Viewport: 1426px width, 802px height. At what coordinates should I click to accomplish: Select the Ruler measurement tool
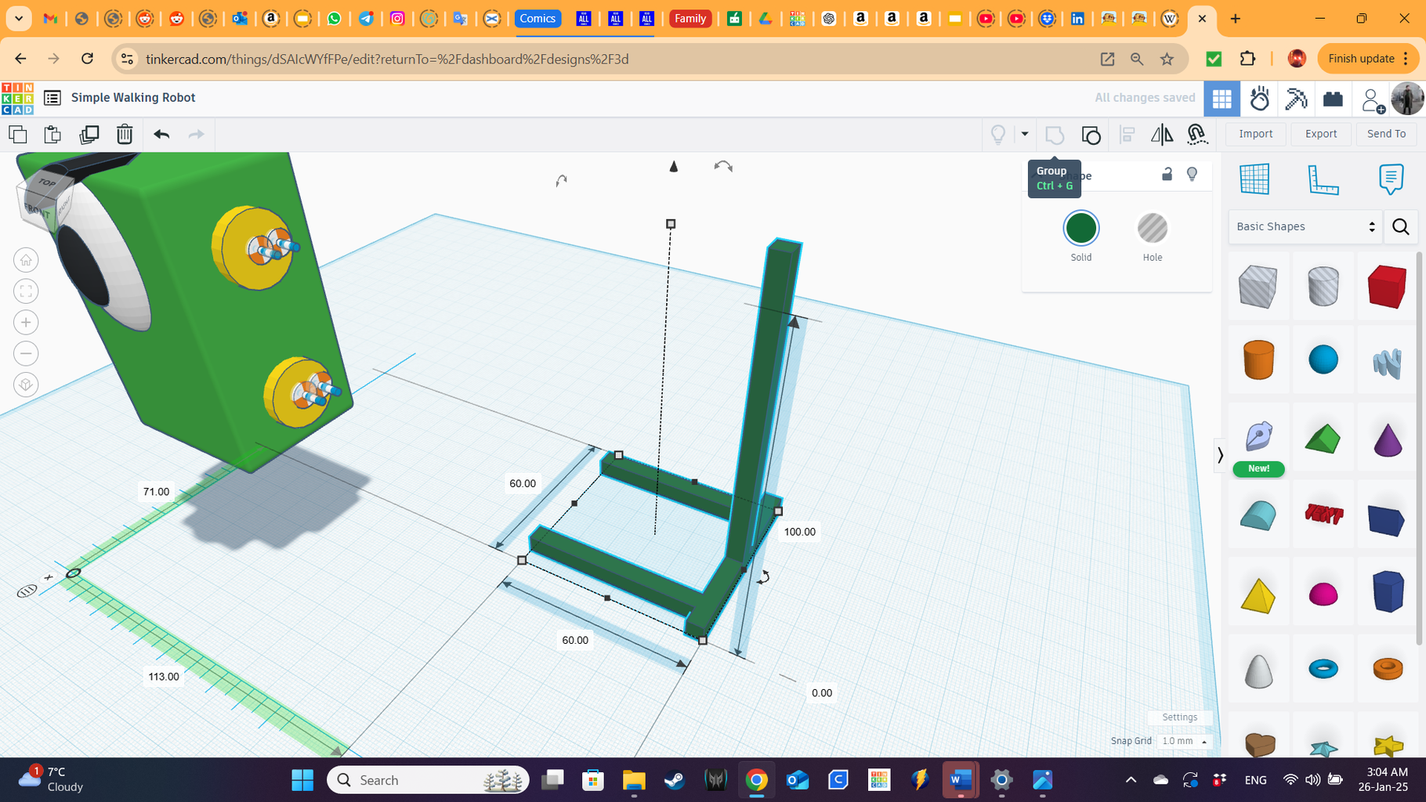(x=1324, y=179)
